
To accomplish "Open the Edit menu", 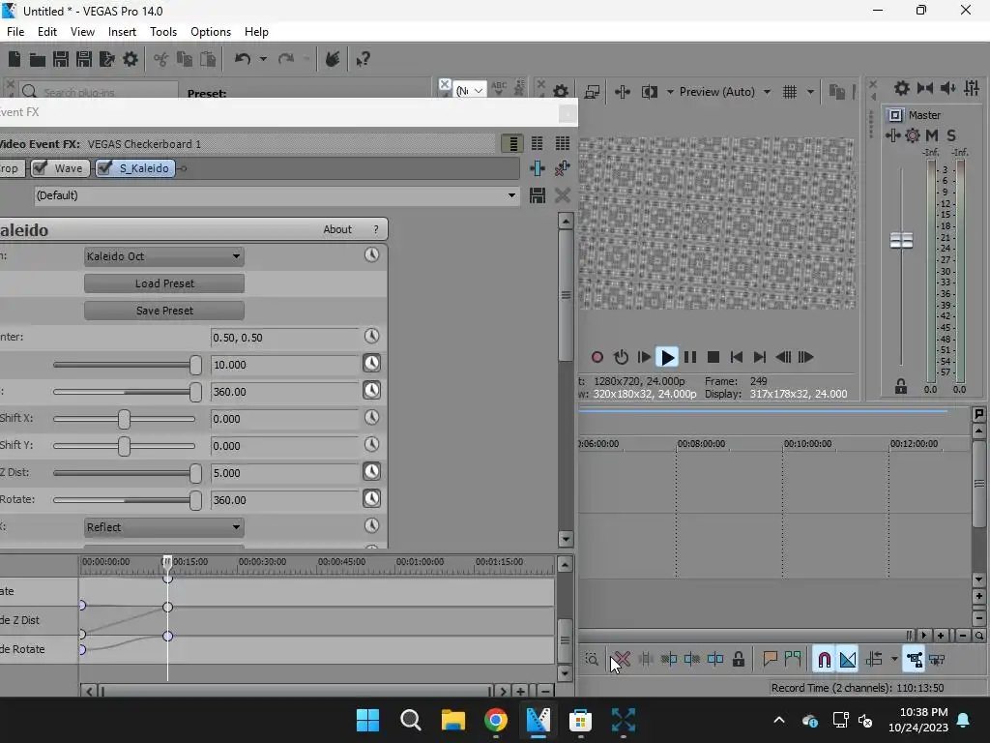I will click(46, 32).
